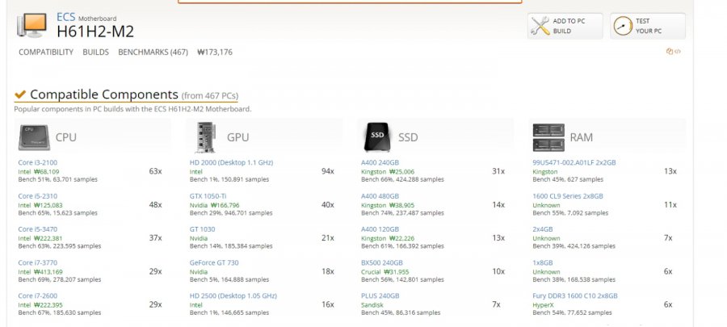
Task: Open the 1x8GB RAM link
Action: pyautogui.click(x=543, y=262)
